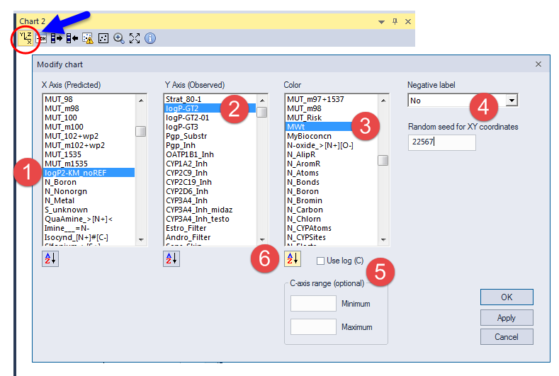Select MWt in Color list

pyautogui.click(x=331, y=127)
